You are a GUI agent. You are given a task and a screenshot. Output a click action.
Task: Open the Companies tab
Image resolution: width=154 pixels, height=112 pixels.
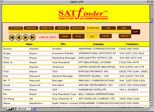pyautogui.click(x=16, y=28)
